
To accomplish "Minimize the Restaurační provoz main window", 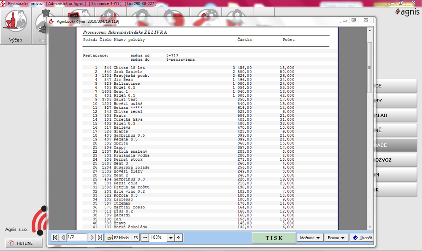I will pos(392,3).
